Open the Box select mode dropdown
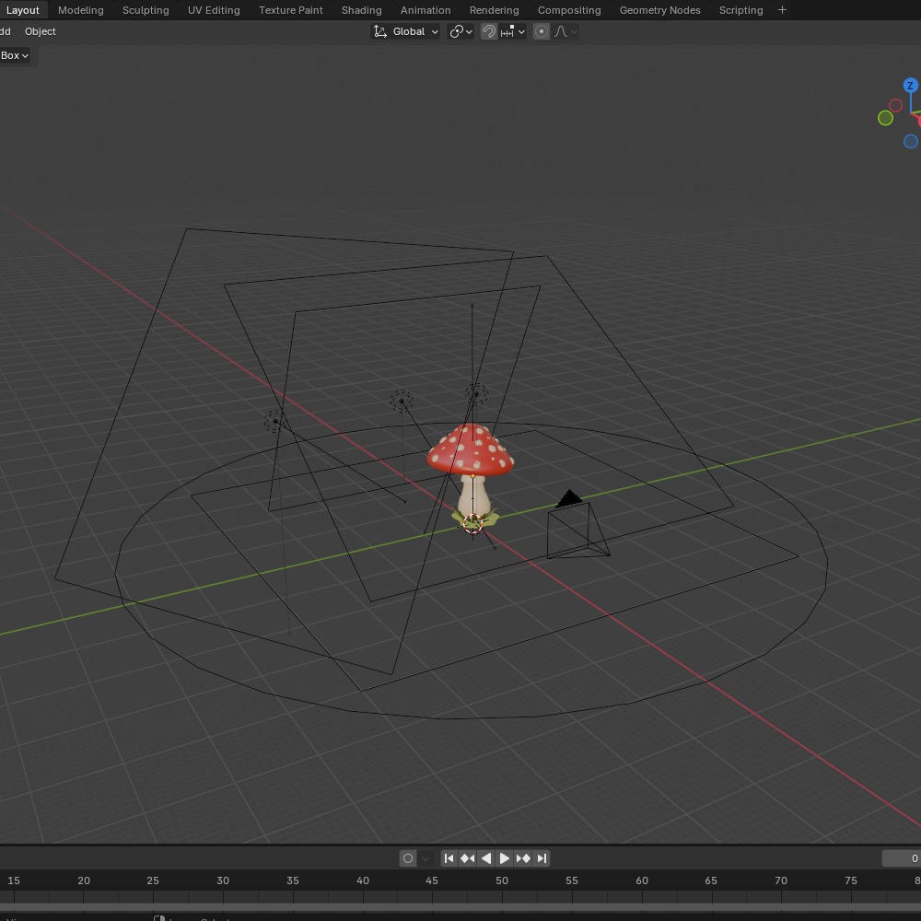 [15, 55]
